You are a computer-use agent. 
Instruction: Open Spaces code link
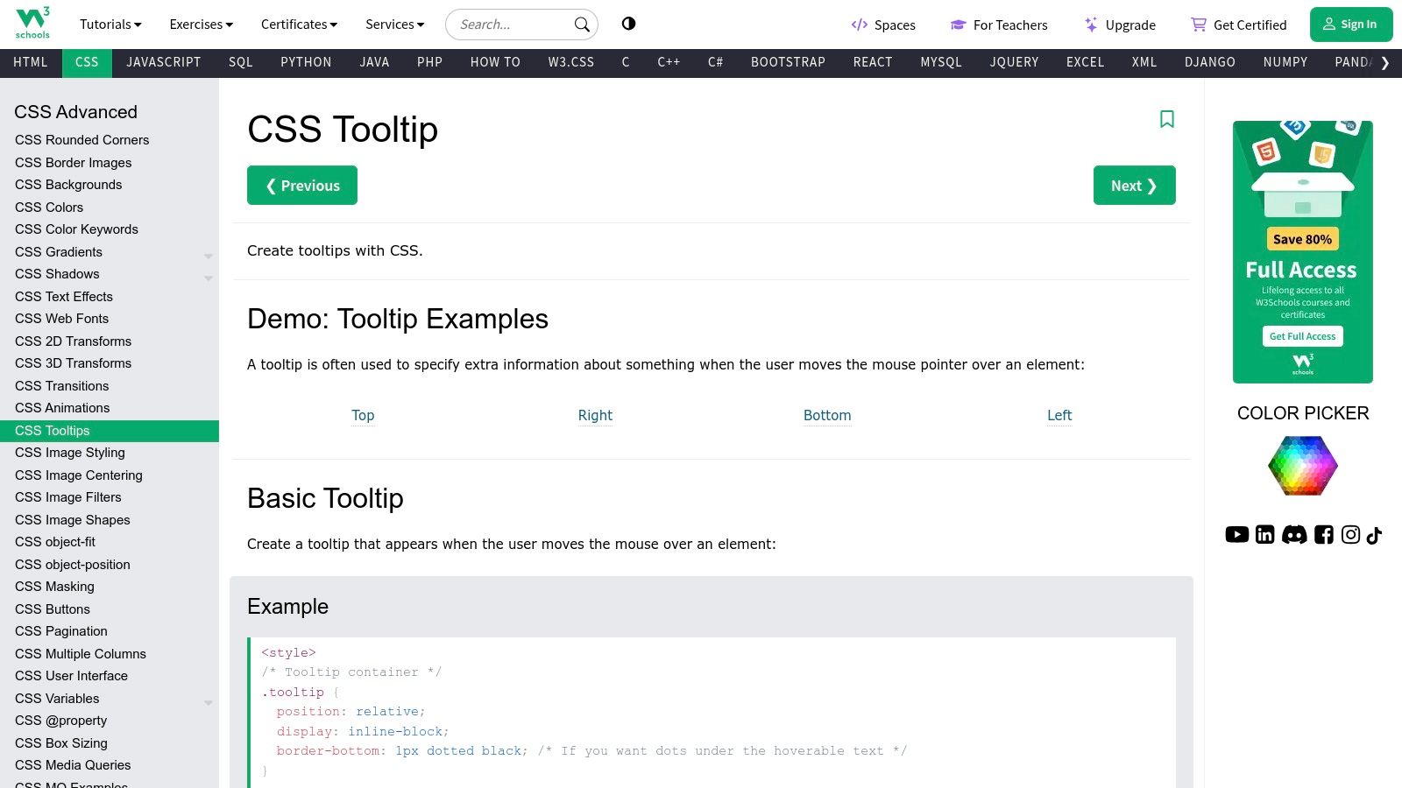click(x=883, y=25)
